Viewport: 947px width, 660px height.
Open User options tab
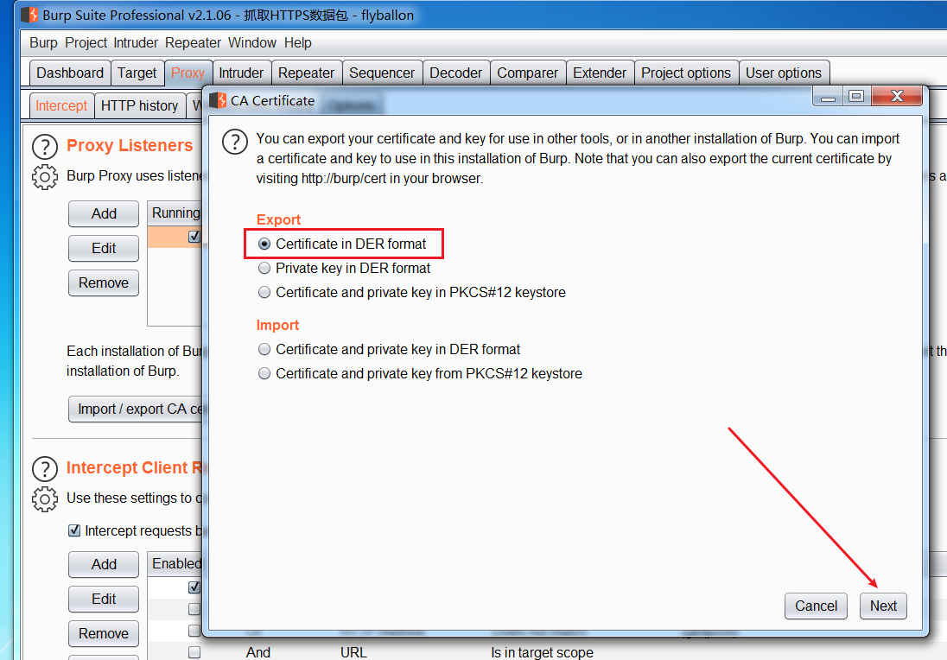point(784,73)
